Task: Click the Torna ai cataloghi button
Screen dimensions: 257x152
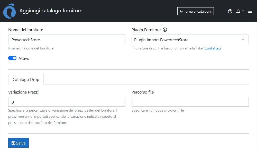Action: [195, 11]
